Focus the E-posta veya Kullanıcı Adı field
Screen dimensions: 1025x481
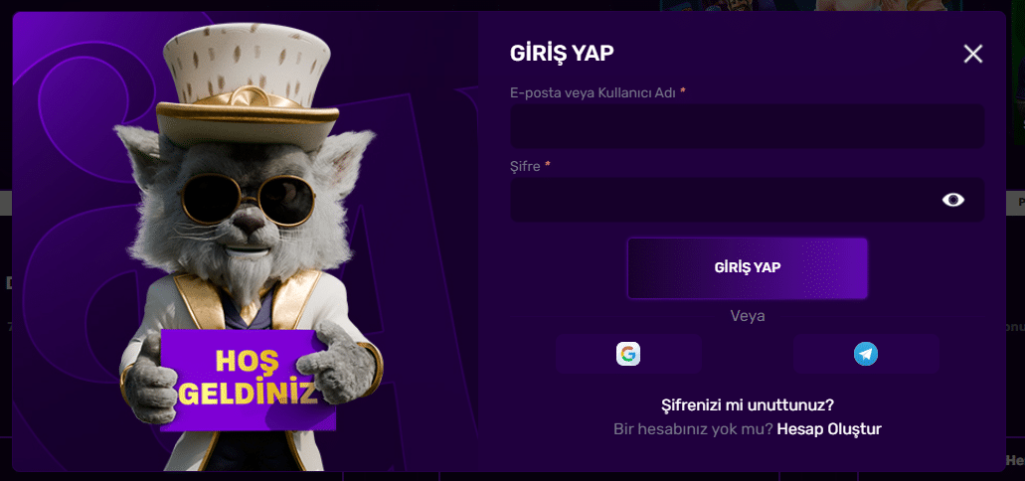click(748, 126)
